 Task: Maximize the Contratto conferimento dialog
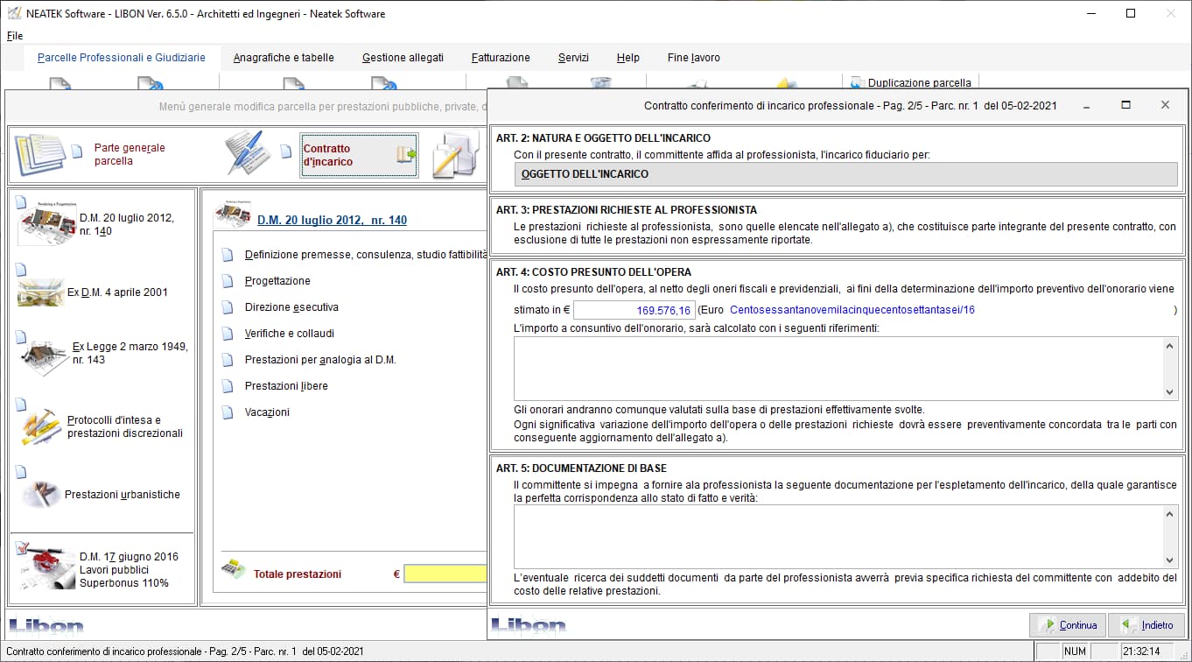(x=1125, y=105)
